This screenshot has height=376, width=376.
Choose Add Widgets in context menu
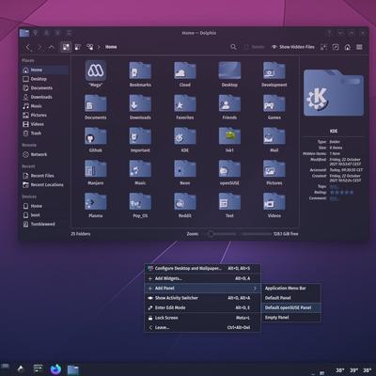202,278
